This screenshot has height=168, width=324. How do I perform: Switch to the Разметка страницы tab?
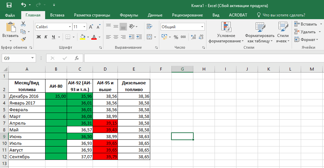tap(92, 15)
